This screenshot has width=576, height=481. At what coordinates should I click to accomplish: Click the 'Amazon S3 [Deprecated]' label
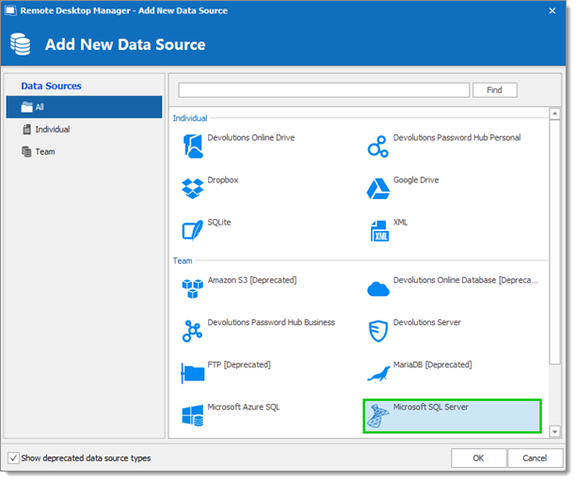coord(252,280)
